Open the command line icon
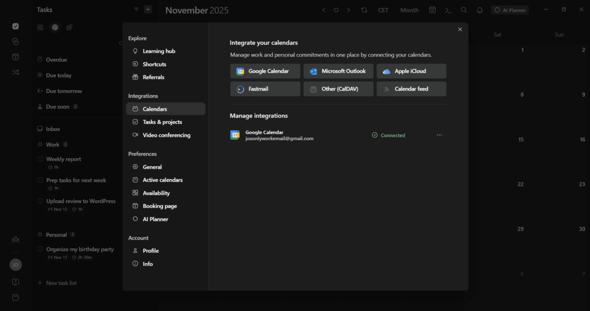 (448, 10)
